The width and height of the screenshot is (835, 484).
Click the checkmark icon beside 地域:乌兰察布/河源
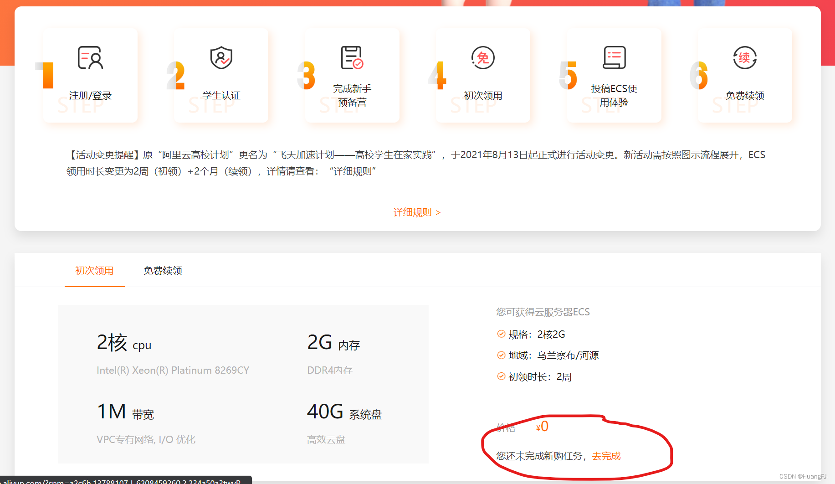pyautogui.click(x=501, y=355)
